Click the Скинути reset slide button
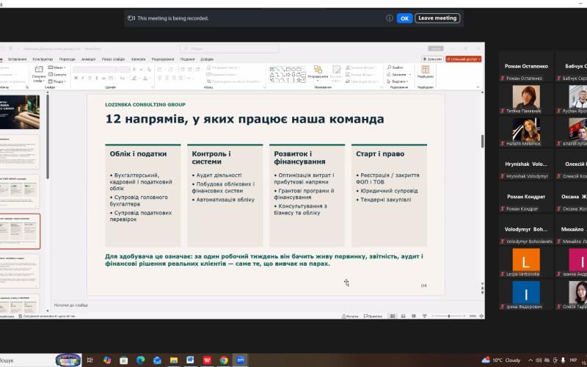This screenshot has height=367, width=587. (57, 75)
